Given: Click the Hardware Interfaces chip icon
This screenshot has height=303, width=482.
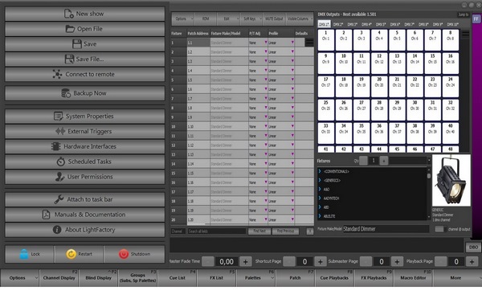Looking at the screenshot, I should coord(55,146).
